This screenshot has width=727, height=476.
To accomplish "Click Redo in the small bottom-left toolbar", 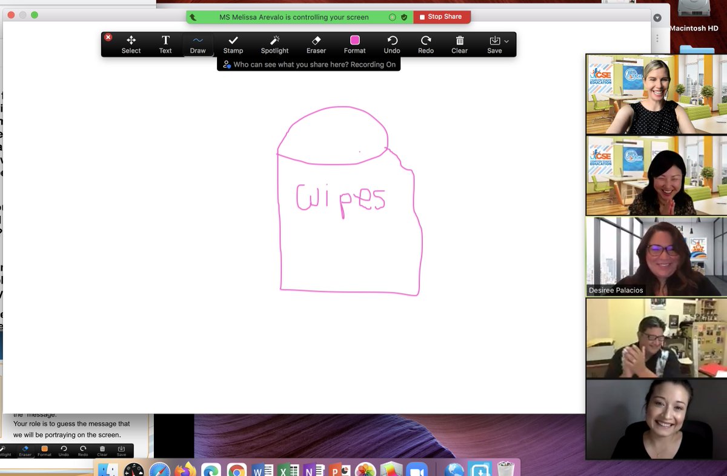I will coord(83,451).
